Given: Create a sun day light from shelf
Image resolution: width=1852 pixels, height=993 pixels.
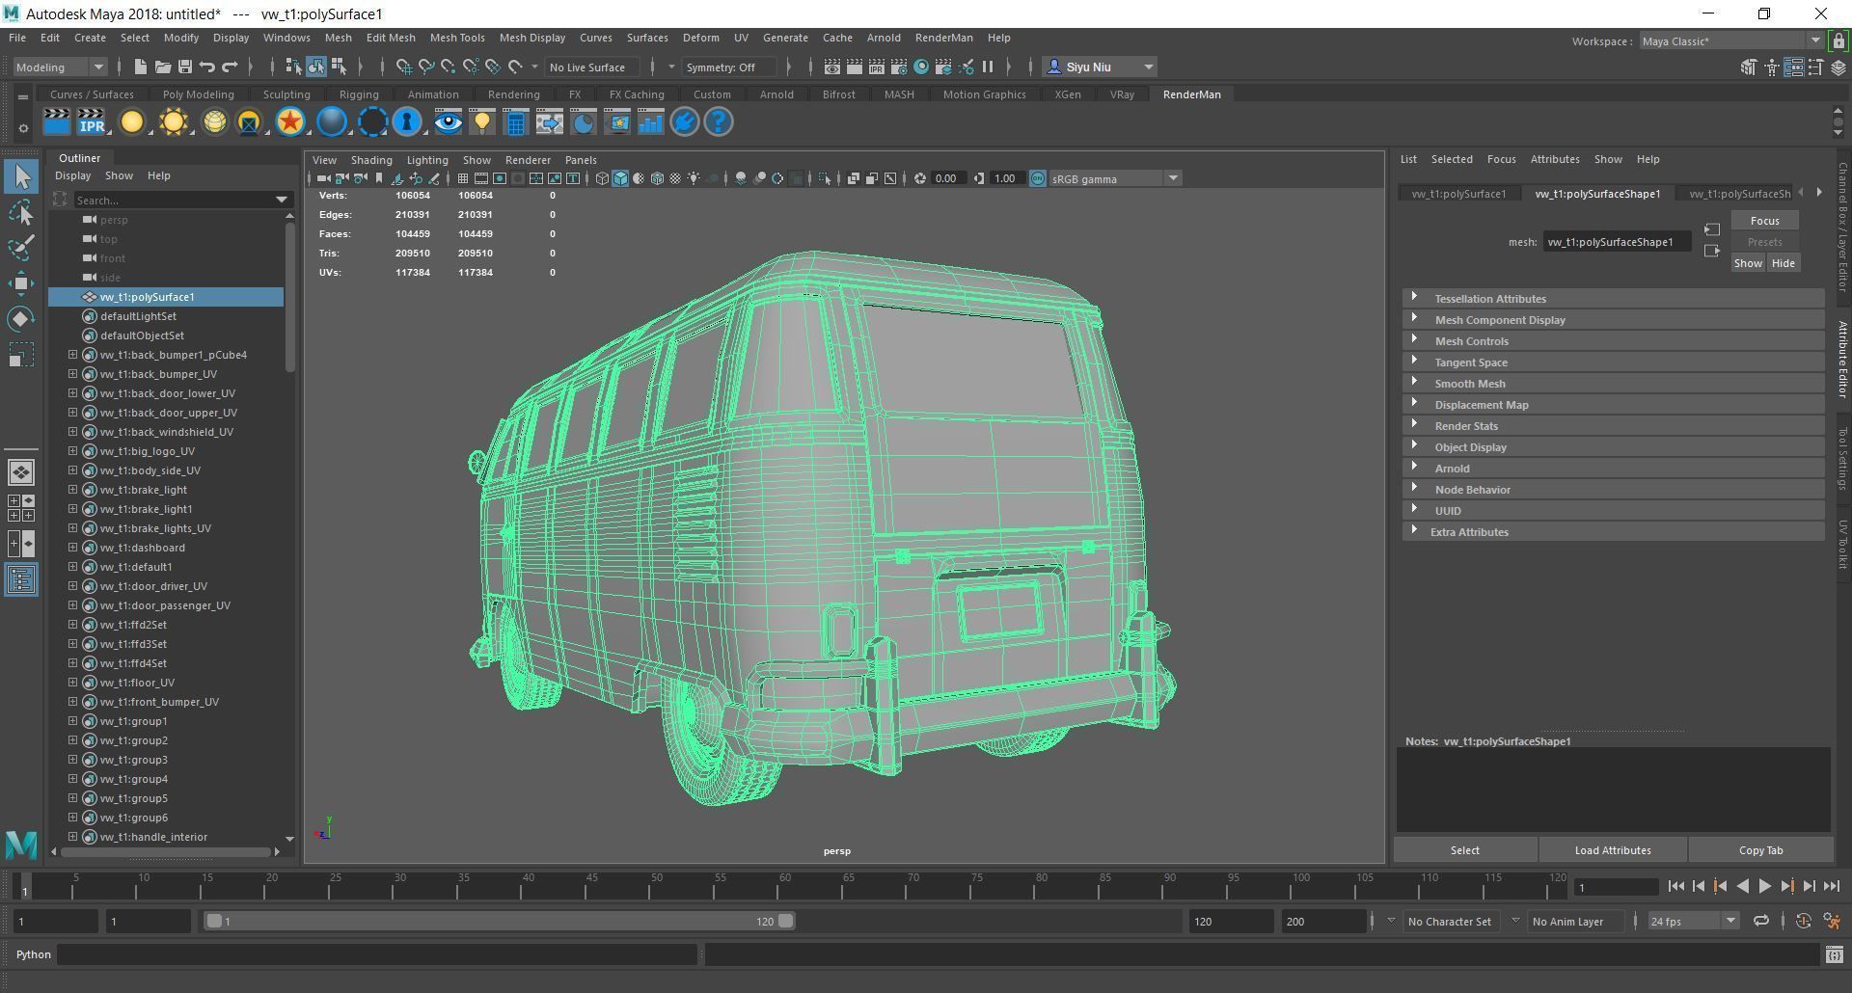Looking at the screenshot, I should (x=174, y=122).
